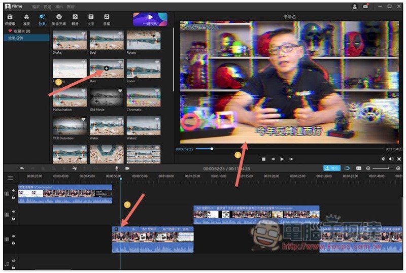This screenshot has width=406, height=273.
Task: Play the preview video
Action: [282, 159]
